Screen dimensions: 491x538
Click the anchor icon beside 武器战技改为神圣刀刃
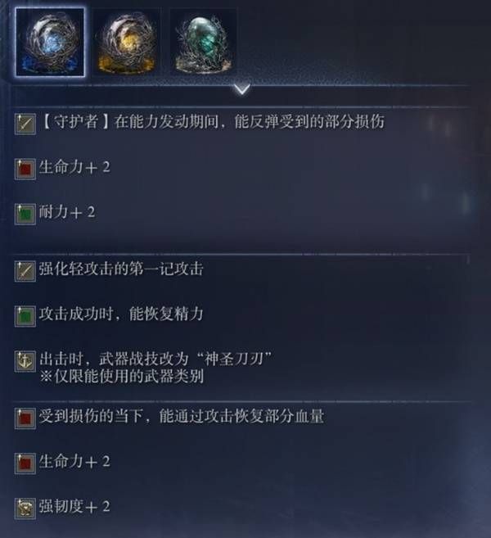tap(25, 361)
